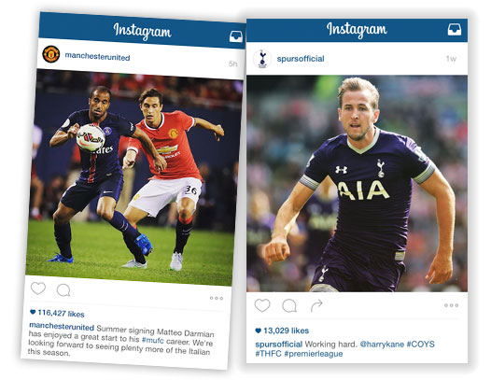Like the spursofficial post with heart icon
This screenshot has width=491, height=380.
coord(262,305)
